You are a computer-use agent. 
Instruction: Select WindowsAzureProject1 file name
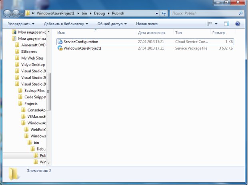[82, 48]
